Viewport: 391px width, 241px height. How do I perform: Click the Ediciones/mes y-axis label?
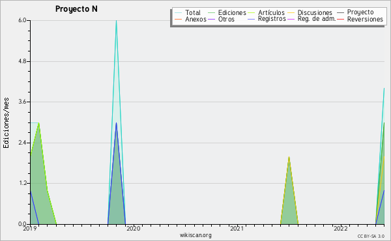6,122
